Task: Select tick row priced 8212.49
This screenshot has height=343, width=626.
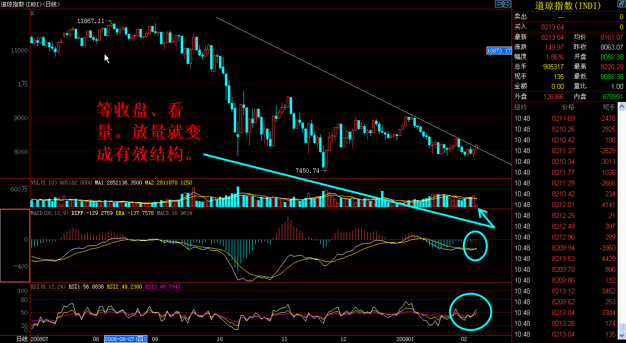Action: 565,226
